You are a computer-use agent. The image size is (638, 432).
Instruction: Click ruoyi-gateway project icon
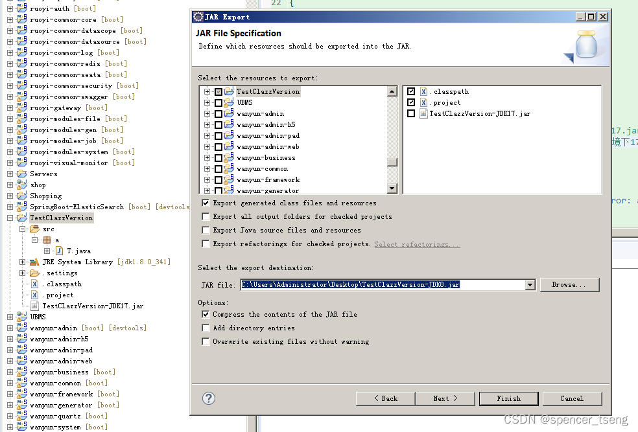22,108
